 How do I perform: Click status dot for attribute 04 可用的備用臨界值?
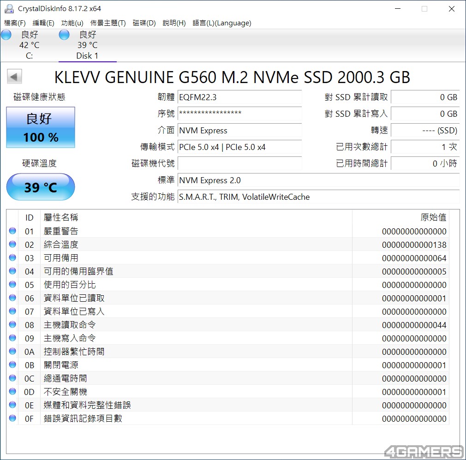[12, 271]
